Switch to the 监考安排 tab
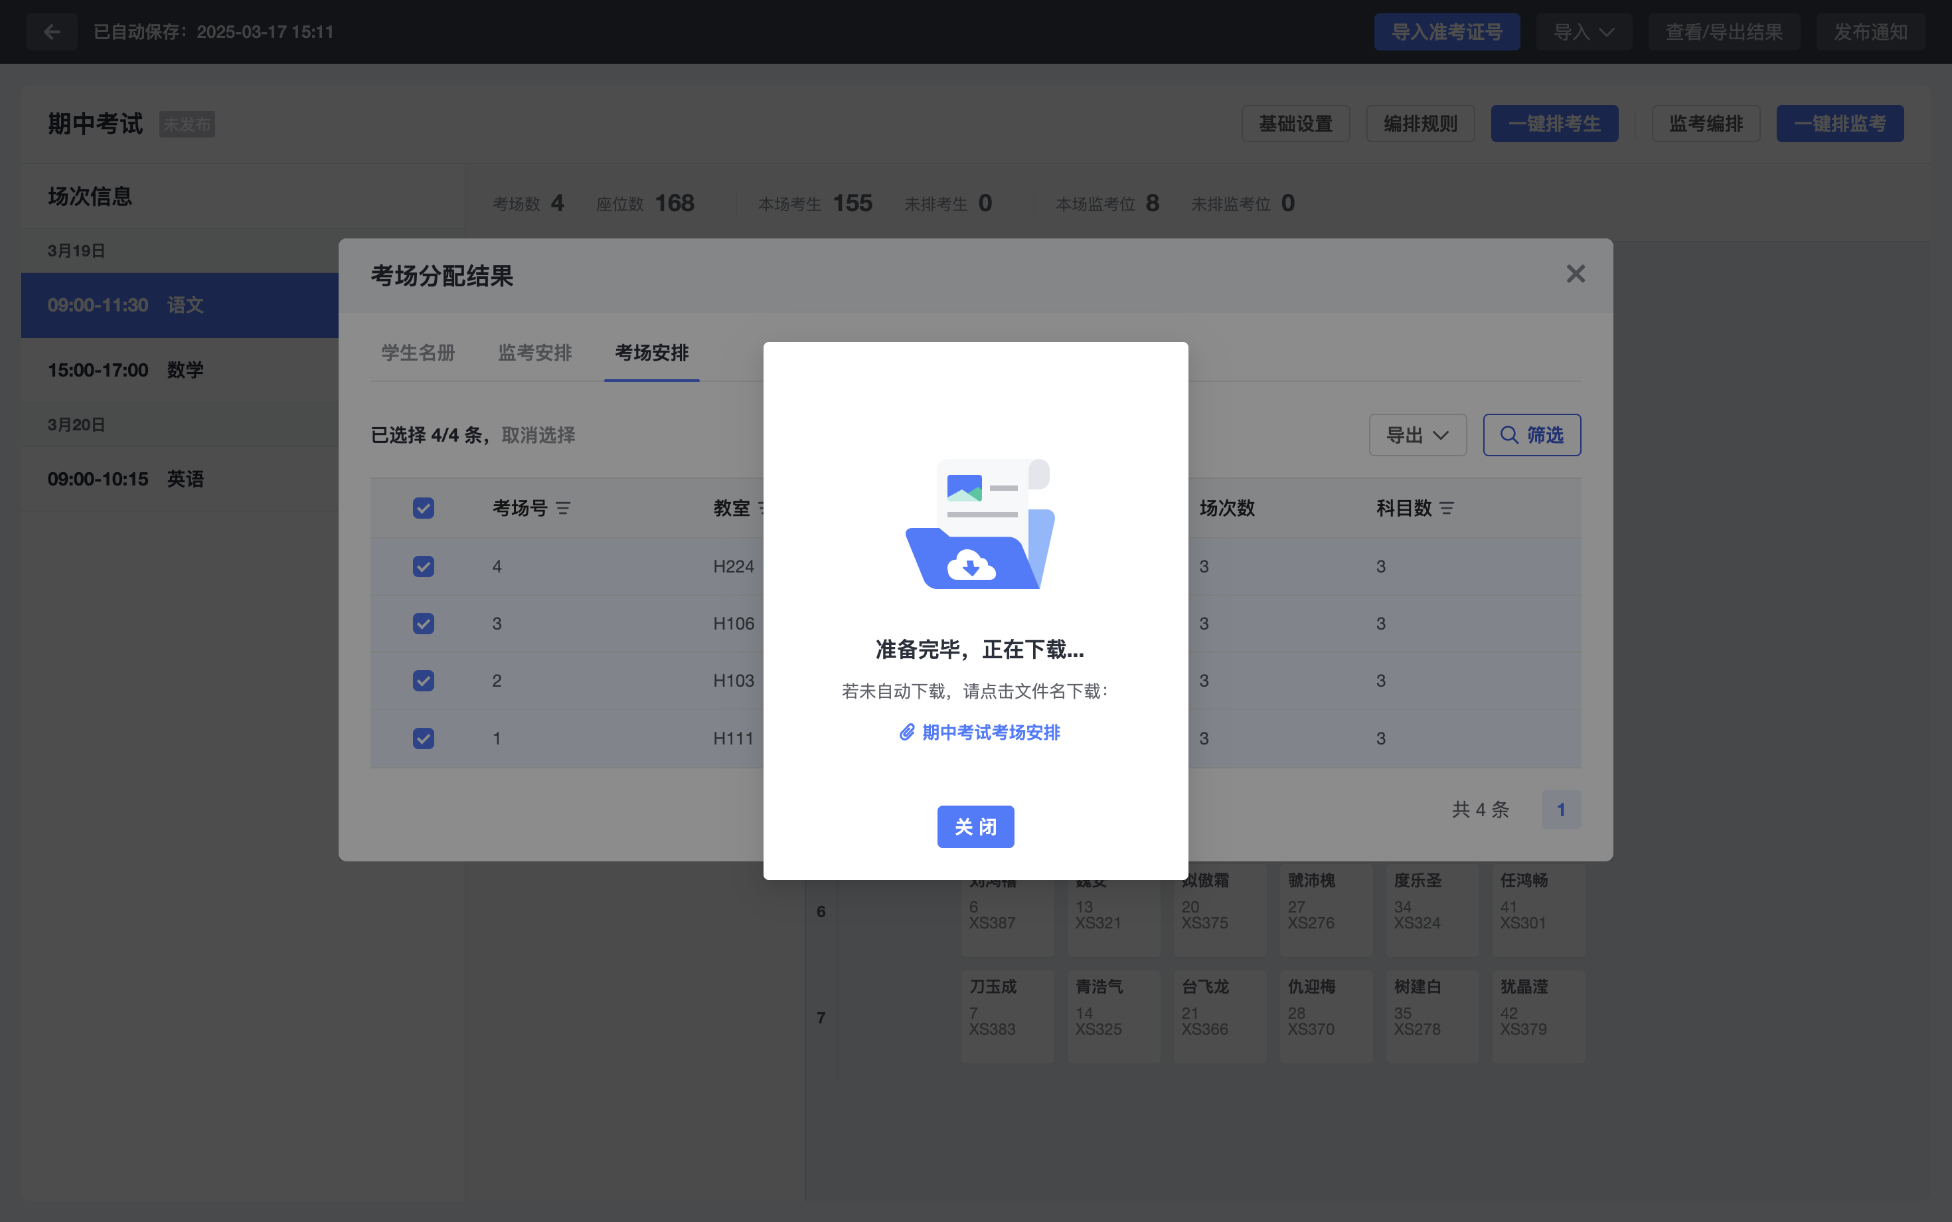The height and width of the screenshot is (1222, 1952). coord(534,353)
